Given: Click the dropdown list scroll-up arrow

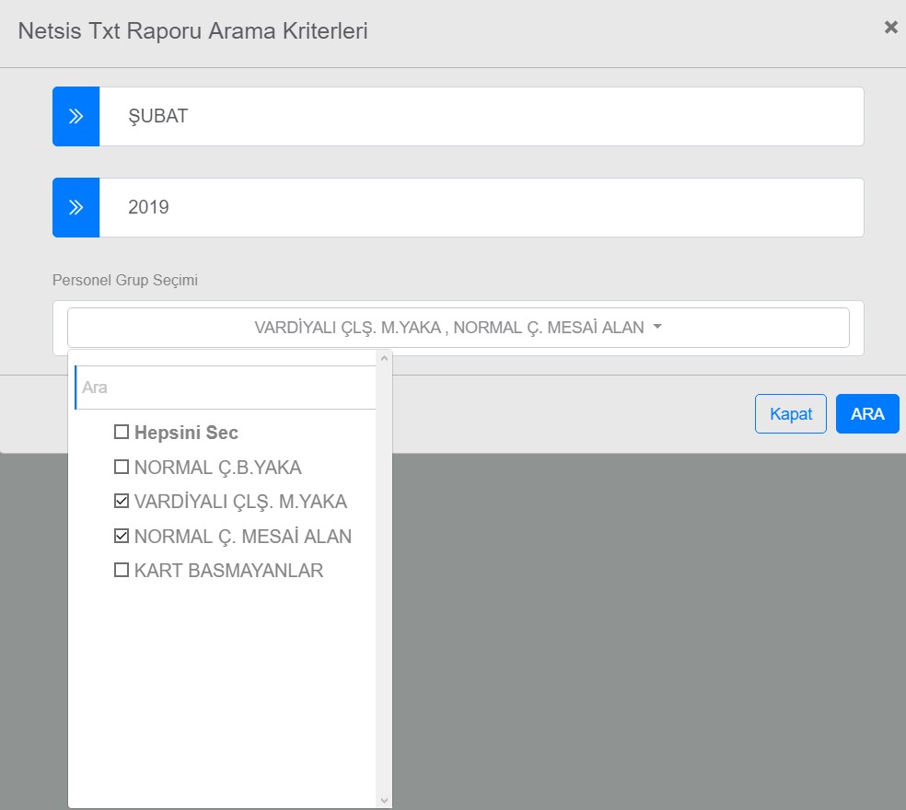Looking at the screenshot, I should click(384, 359).
